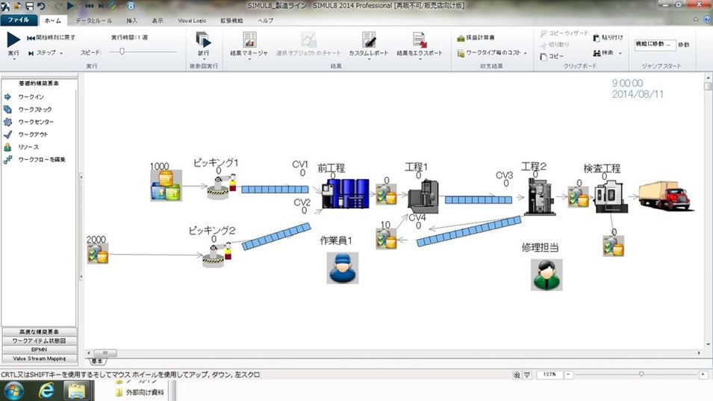This screenshot has height=401, width=713.
Task: Expand the 検索 dropdown in clipboard group
Action: 621,53
